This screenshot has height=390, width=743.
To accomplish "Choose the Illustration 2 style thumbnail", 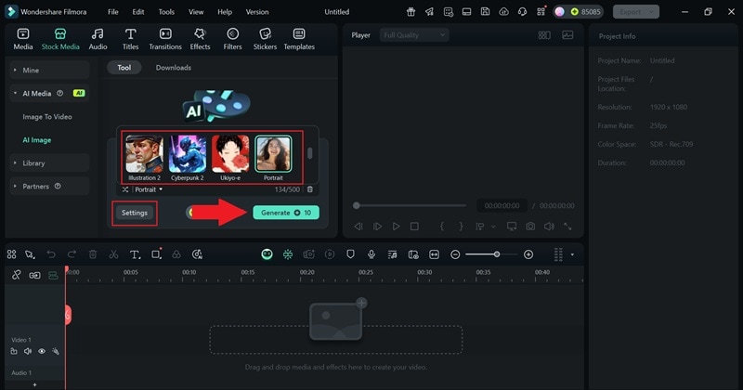I will tap(144, 154).
